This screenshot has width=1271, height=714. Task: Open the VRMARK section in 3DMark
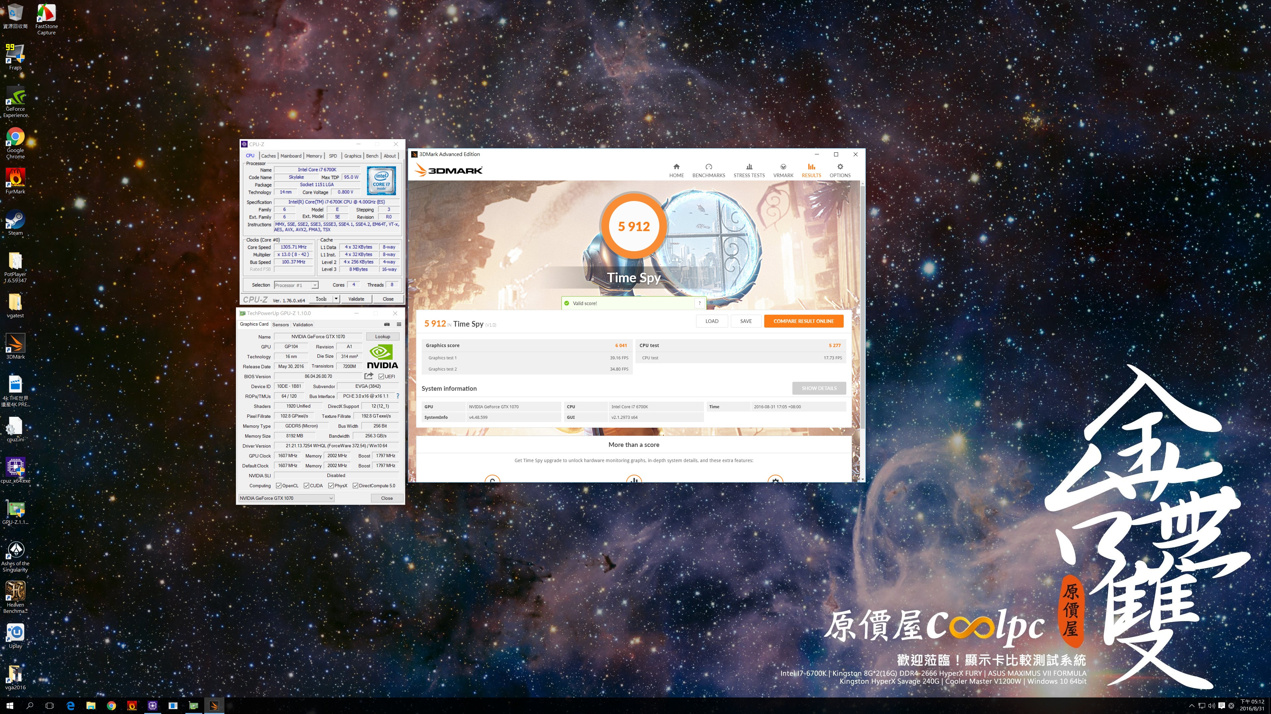pyautogui.click(x=783, y=171)
